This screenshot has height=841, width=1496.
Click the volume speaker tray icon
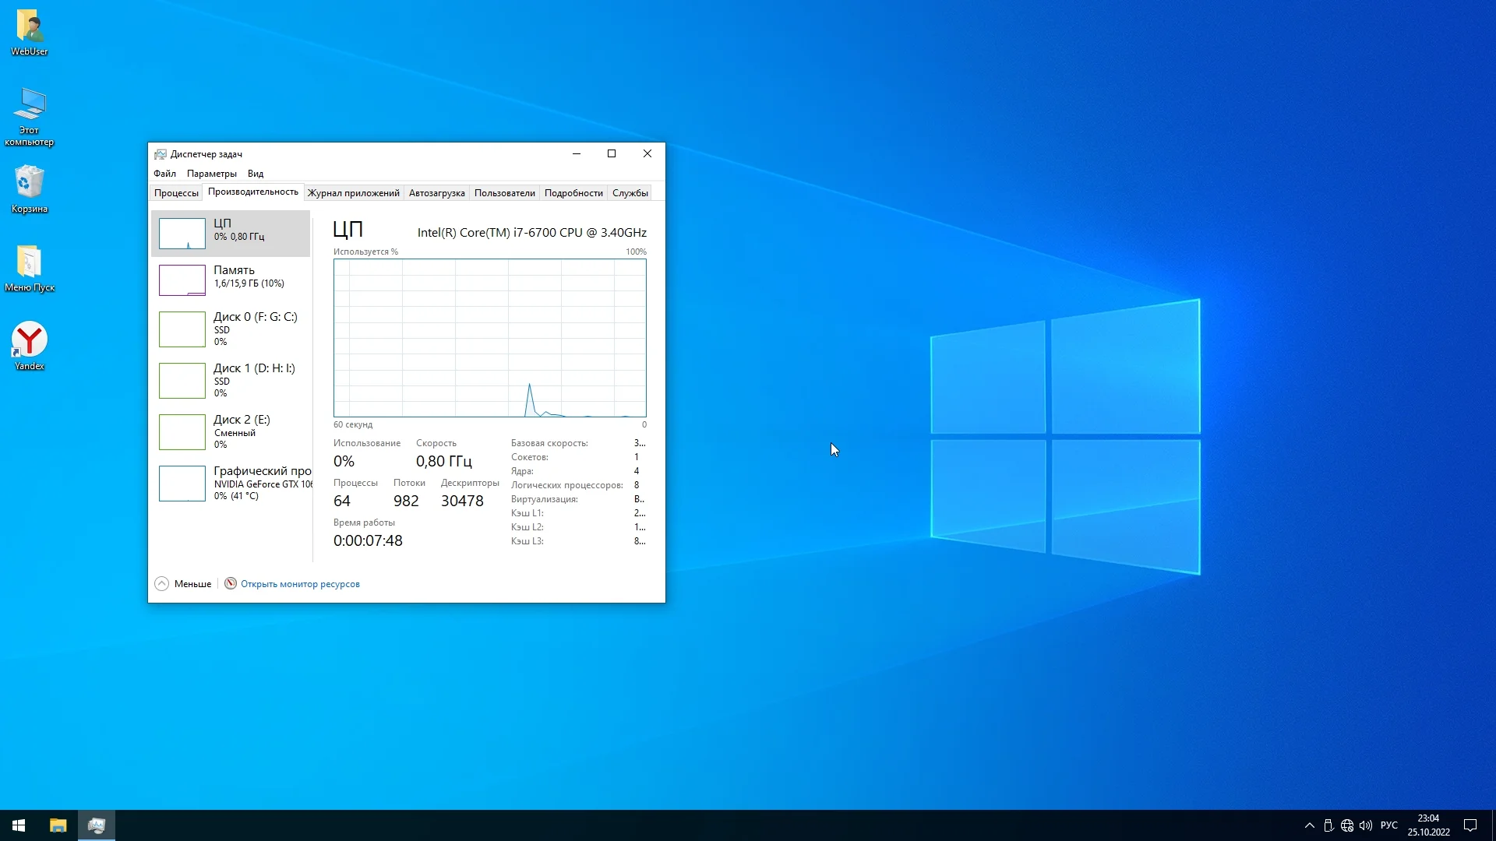pos(1366,825)
